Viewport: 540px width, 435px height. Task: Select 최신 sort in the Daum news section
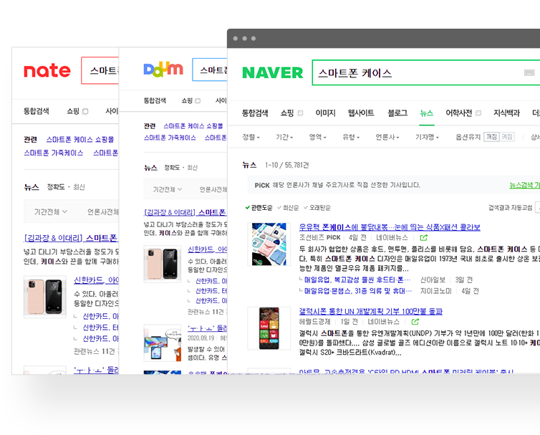[192, 168]
